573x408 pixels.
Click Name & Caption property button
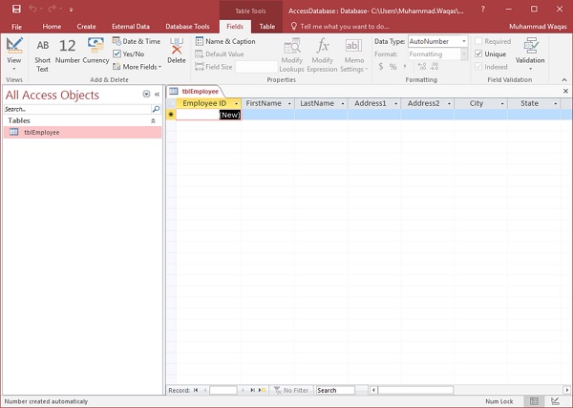(224, 41)
